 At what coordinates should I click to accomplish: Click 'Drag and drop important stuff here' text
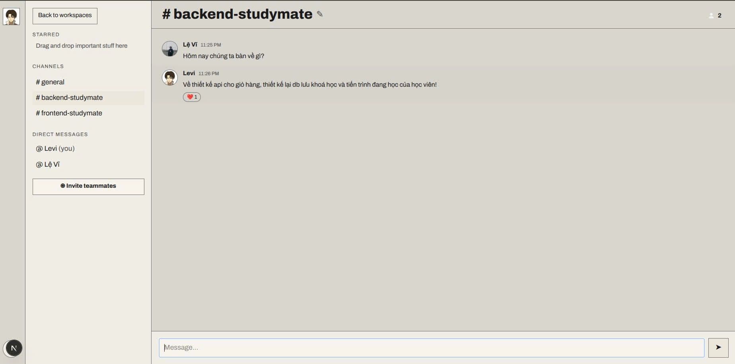(x=82, y=46)
